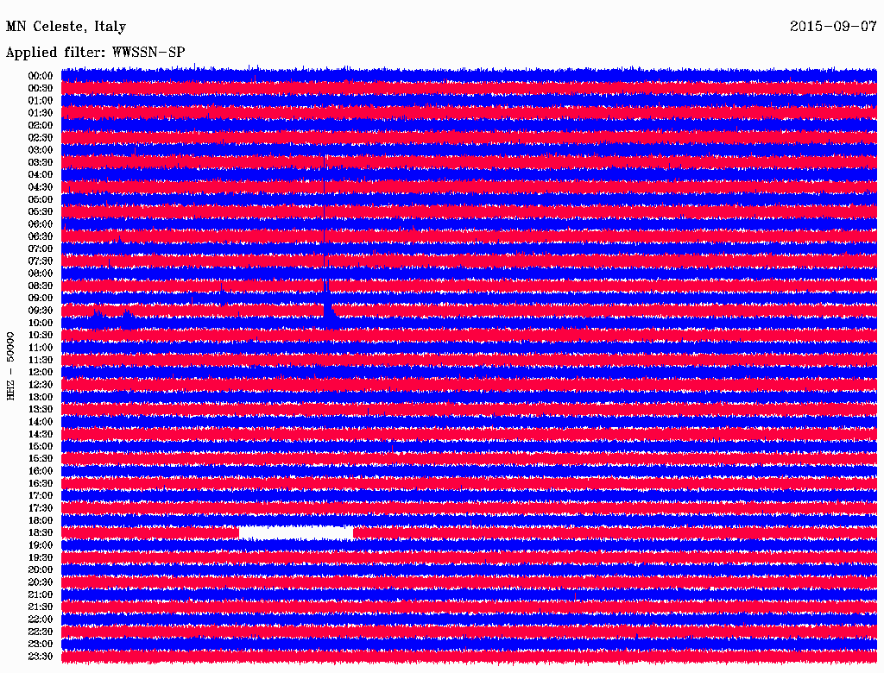The width and height of the screenshot is (884, 673).
Task: Click the 23:00 time label
Action: 41,645
